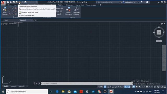This screenshot has height=94, width=167.
Task: Switch to the Collaborate ribbon tab
Action: click(69, 5)
